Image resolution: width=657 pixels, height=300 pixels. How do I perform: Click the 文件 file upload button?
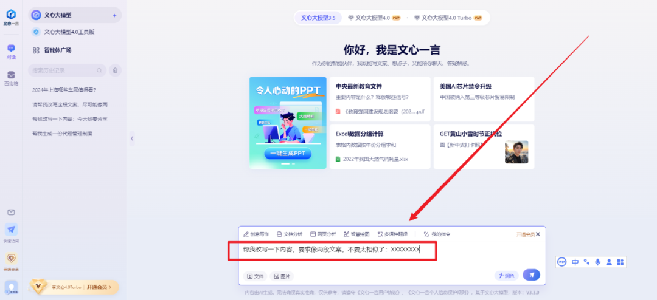[255, 276]
